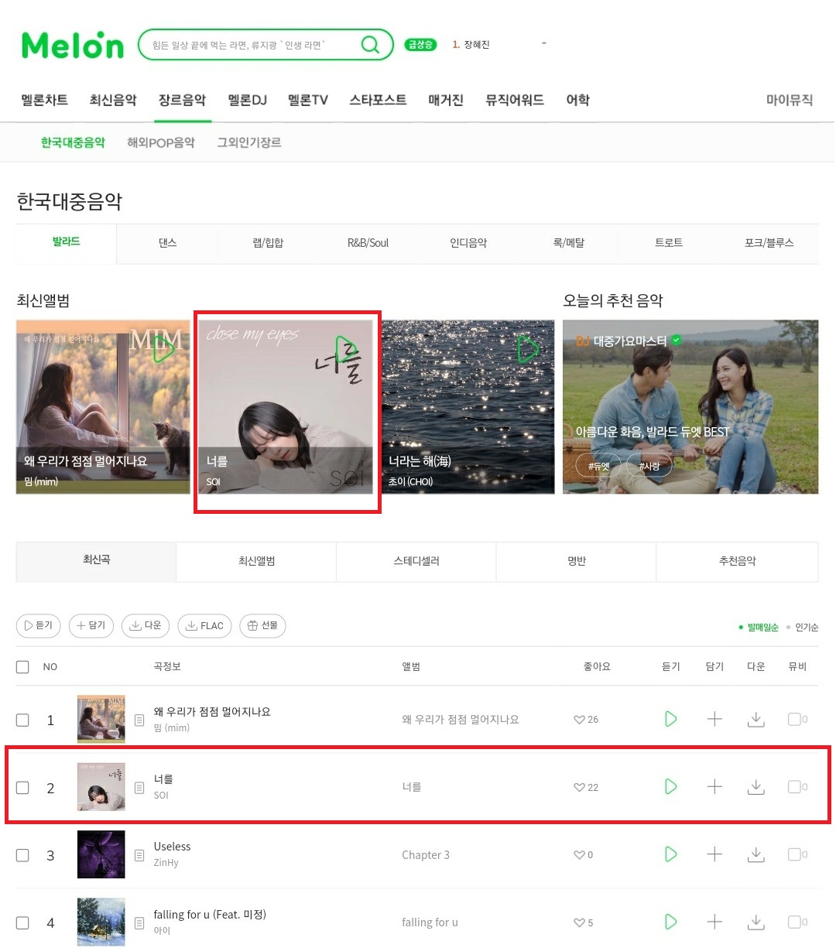Play the 너라는 해(海) album cover
This screenshot has height=948, width=836.
[x=528, y=349]
